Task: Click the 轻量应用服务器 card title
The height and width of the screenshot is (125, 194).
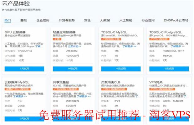Action: click(x=64, y=32)
